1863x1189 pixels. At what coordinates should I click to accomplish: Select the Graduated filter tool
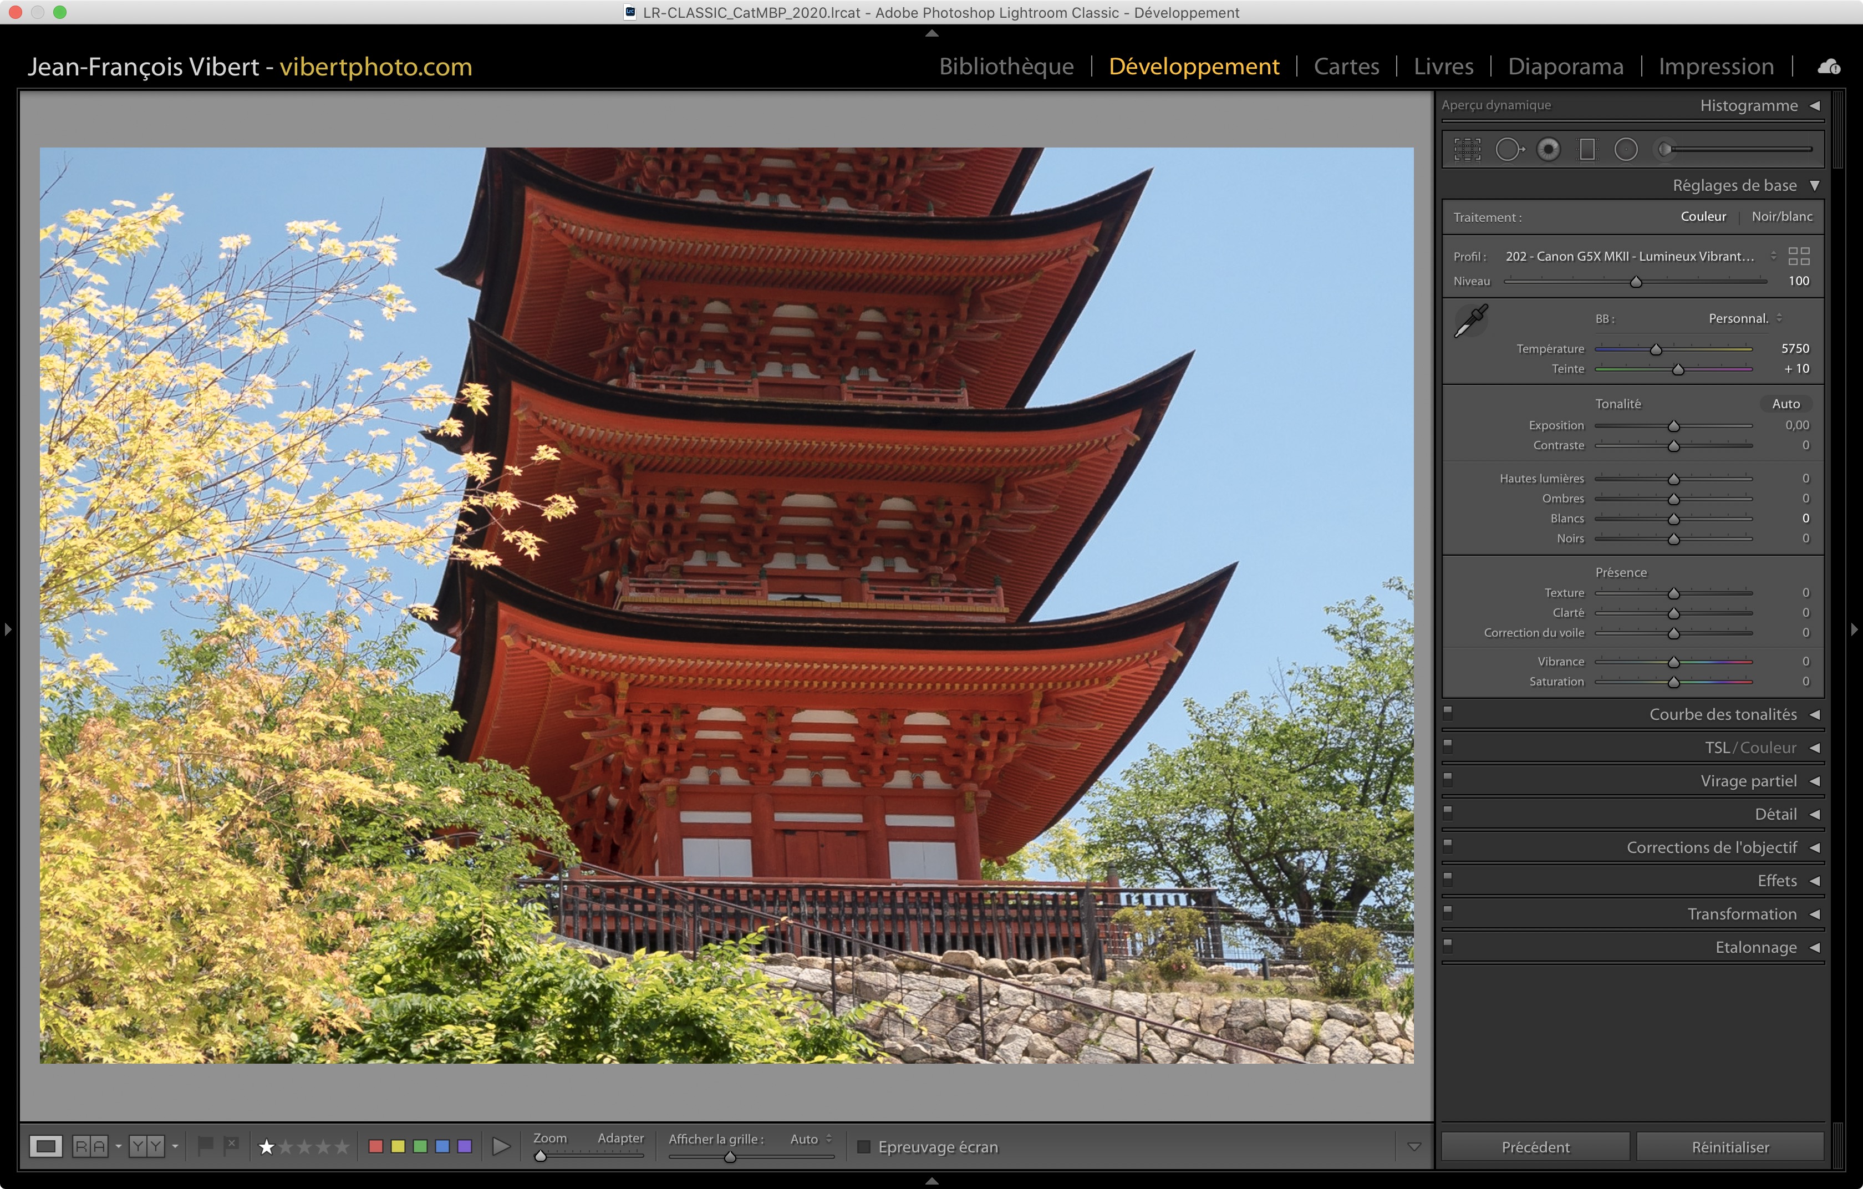(x=1587, y=149)
